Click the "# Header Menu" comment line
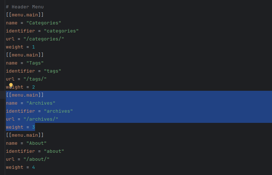 pos(25,7)
